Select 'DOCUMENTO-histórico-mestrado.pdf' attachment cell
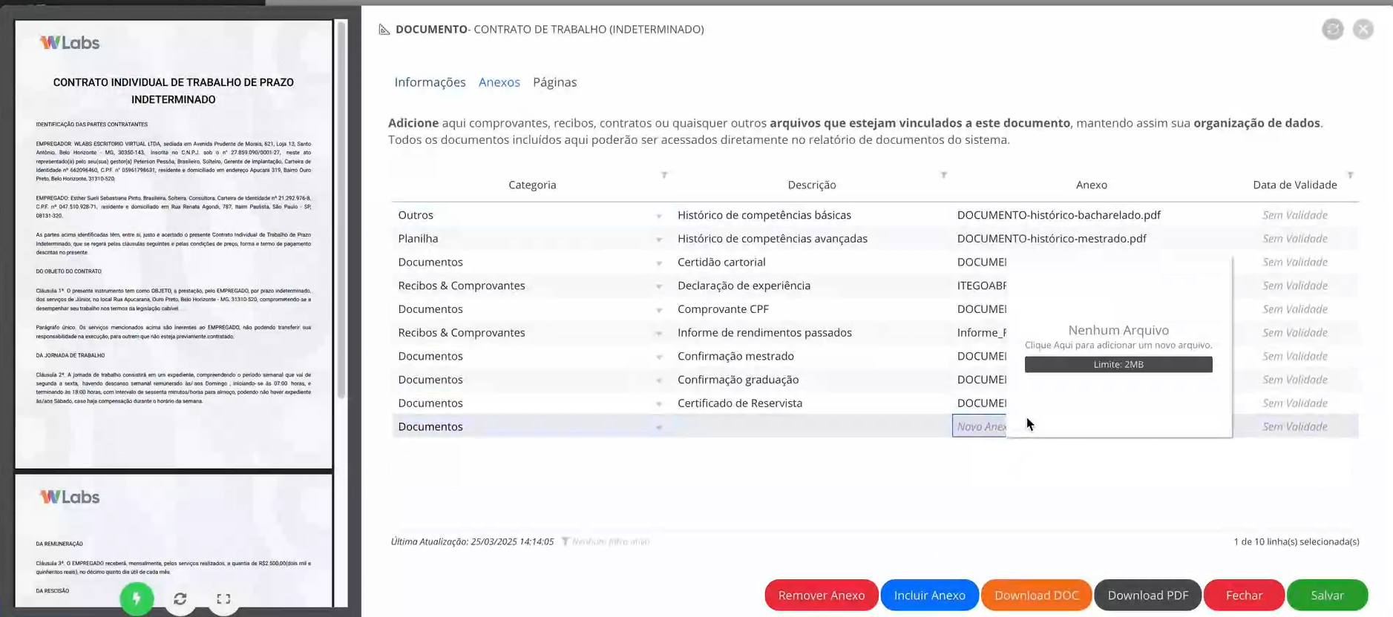 click(1052, 239)
